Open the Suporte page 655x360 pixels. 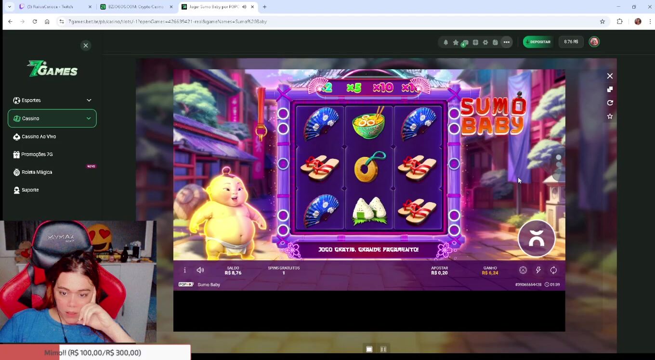coord(26,190)
